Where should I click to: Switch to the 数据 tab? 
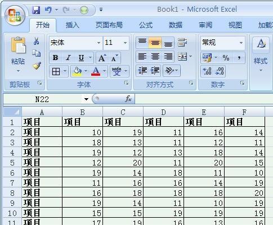[176, 25]
